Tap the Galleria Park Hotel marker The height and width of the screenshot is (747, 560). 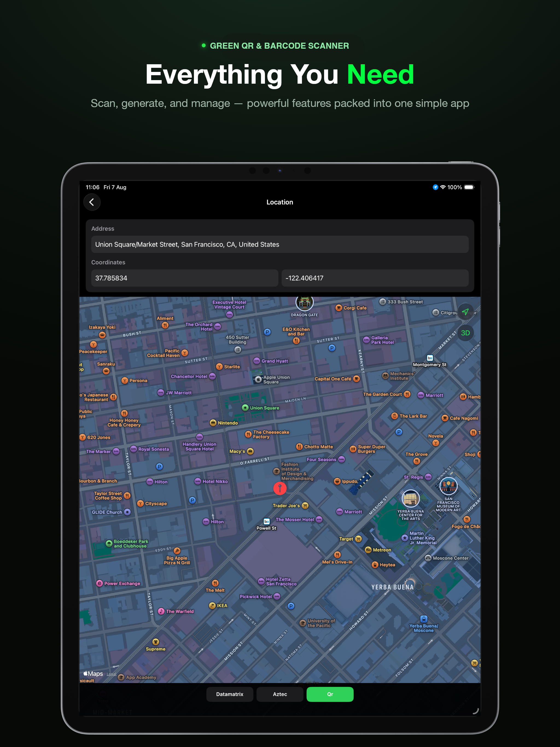click(366, 340)
